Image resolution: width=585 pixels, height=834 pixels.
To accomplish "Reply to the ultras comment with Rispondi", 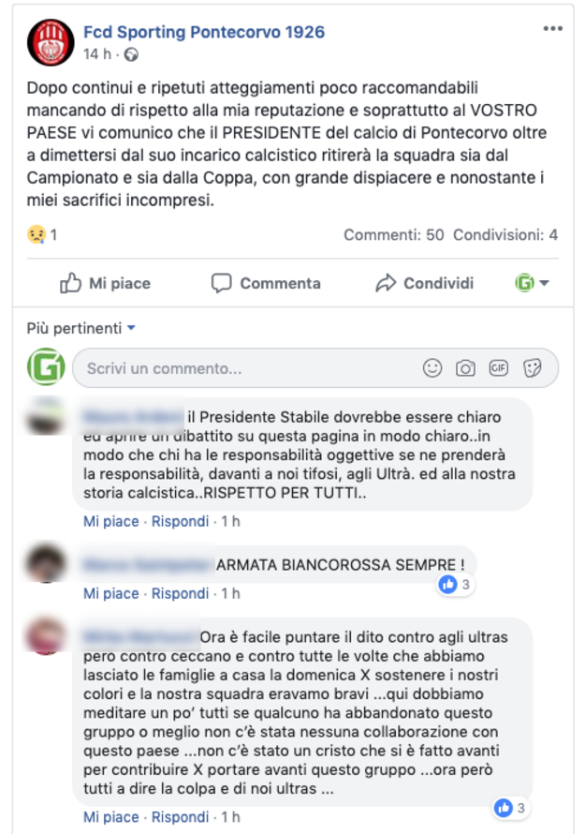I will pos(180,817).
